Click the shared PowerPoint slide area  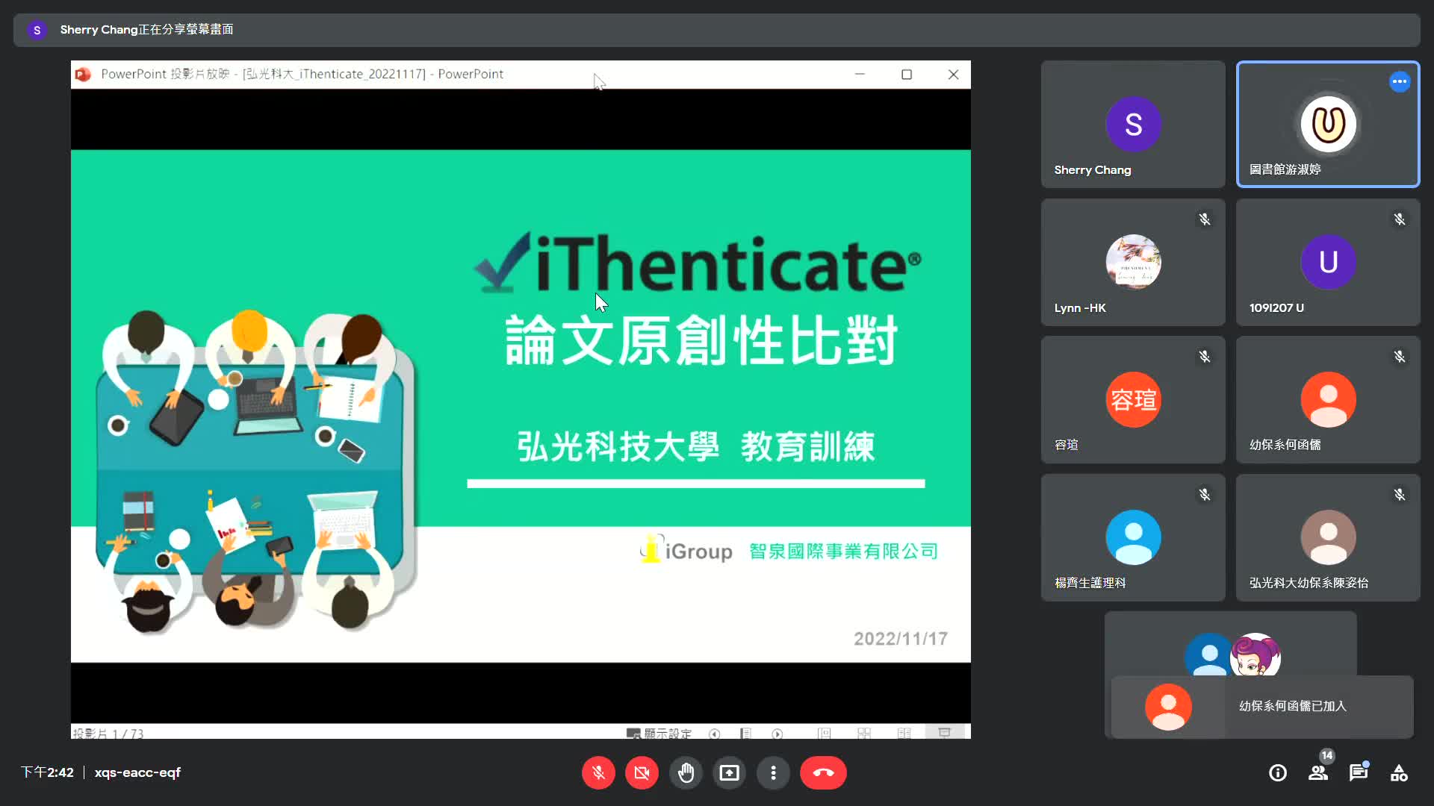(x=521, y=406)
